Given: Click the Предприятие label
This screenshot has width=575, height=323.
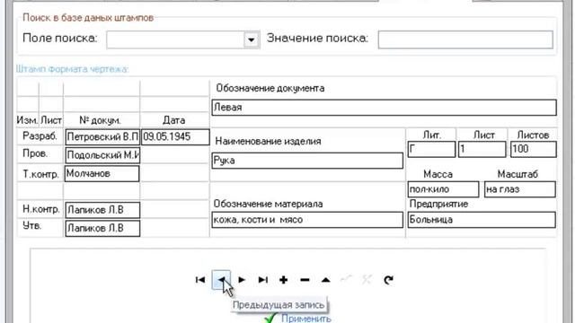Looking at the screenshot, I should click(438, 204).
